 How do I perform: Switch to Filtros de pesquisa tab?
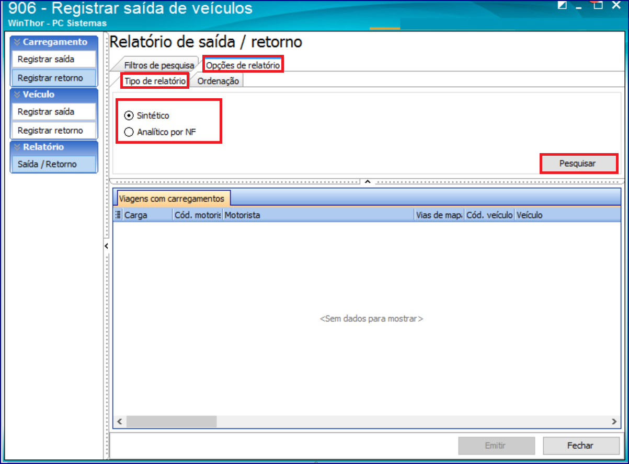coord(158,65)
